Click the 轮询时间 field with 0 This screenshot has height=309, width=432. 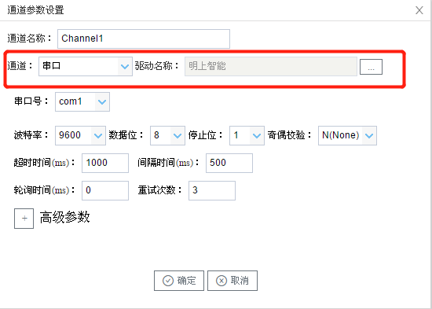coord(105,190)
